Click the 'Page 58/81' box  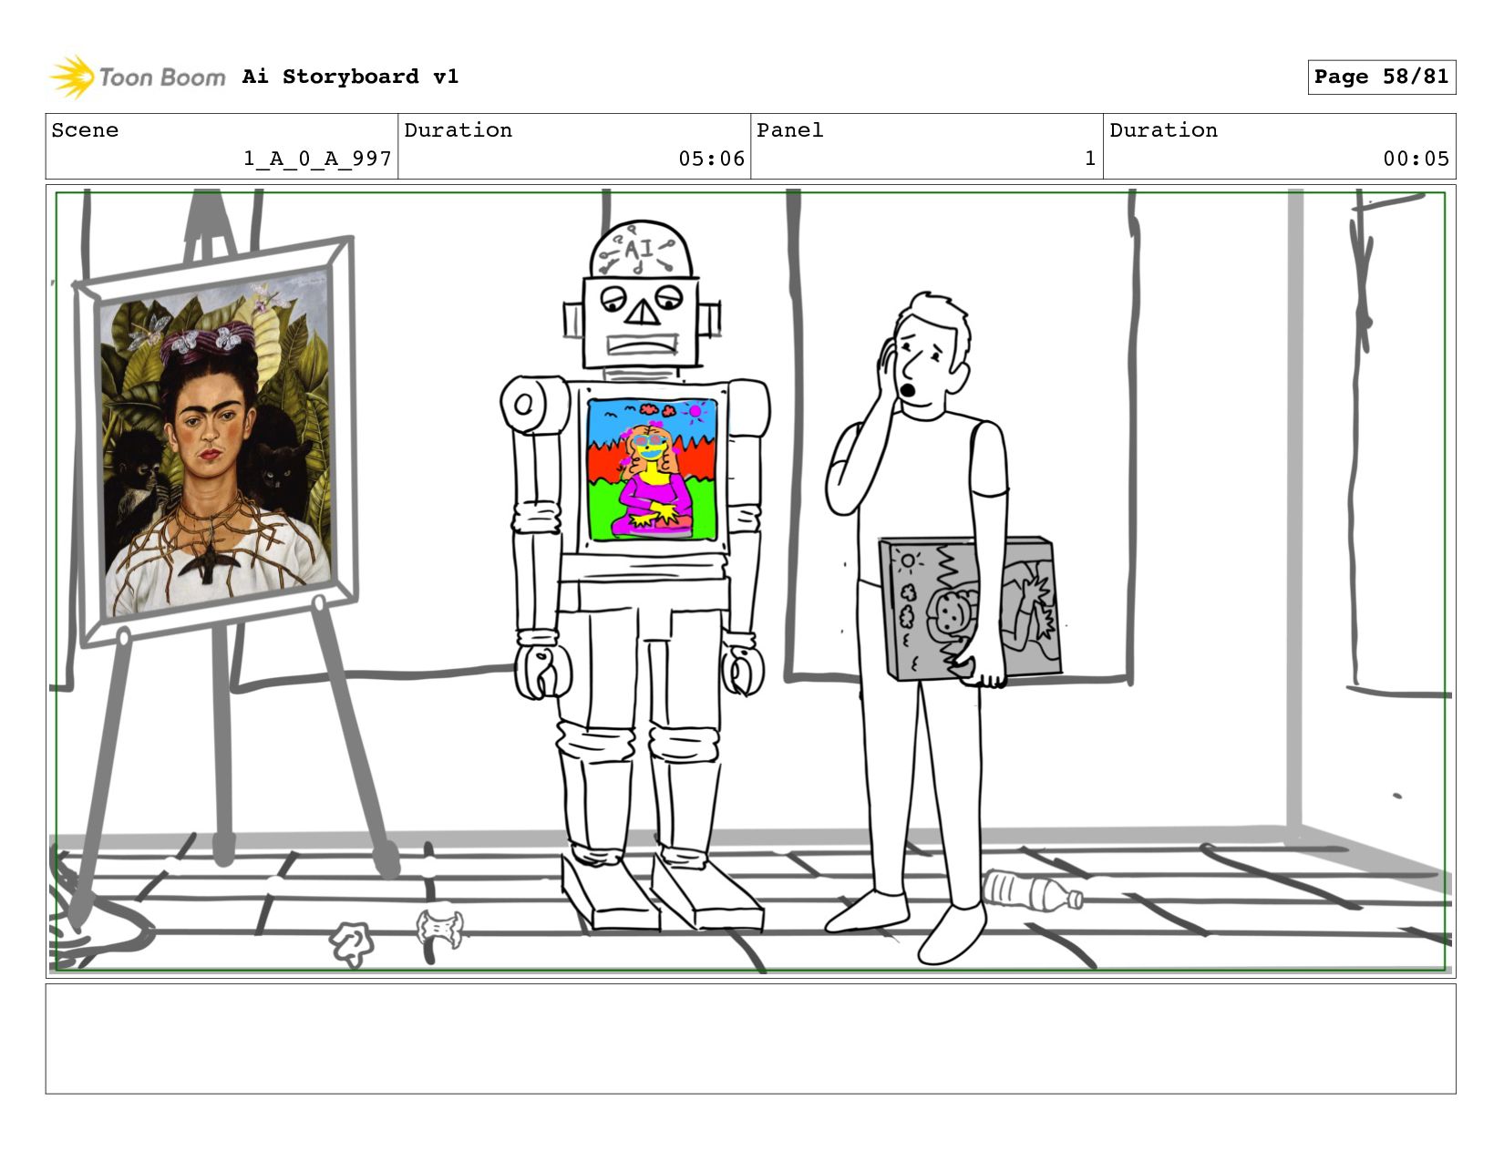1381,77
